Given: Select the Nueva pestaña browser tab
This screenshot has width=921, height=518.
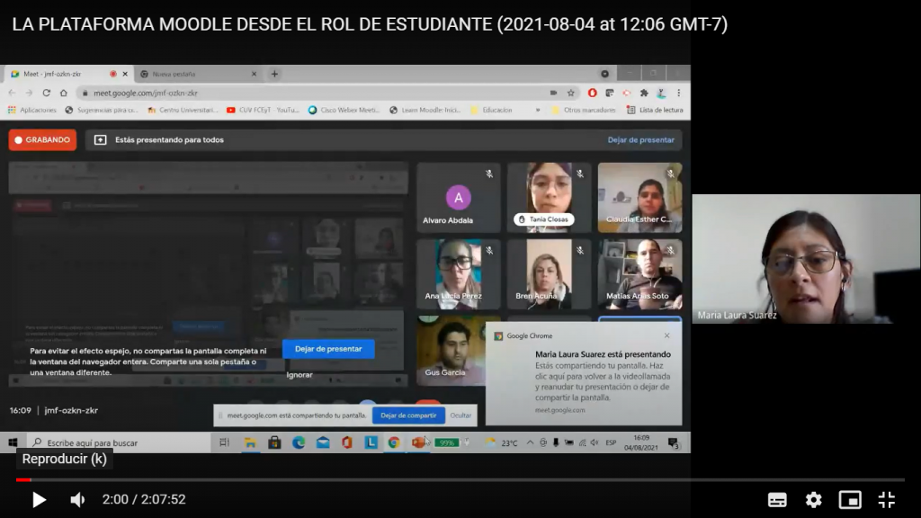Looking at the screenshot, I should pyautogui.click(x=197, y=74).
